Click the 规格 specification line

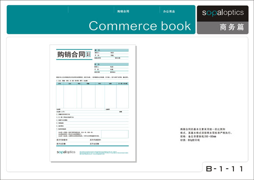pos(198,136)
